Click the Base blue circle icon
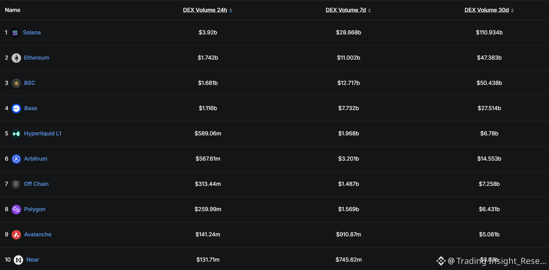 pyautogui.click(x=16, y=108)
